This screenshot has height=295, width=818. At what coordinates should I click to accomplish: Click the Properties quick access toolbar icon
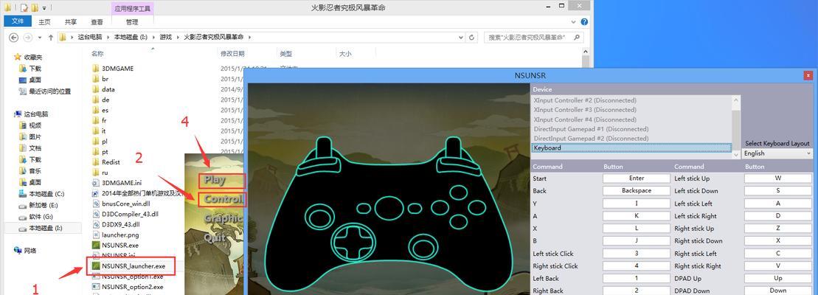pos(24,8)
